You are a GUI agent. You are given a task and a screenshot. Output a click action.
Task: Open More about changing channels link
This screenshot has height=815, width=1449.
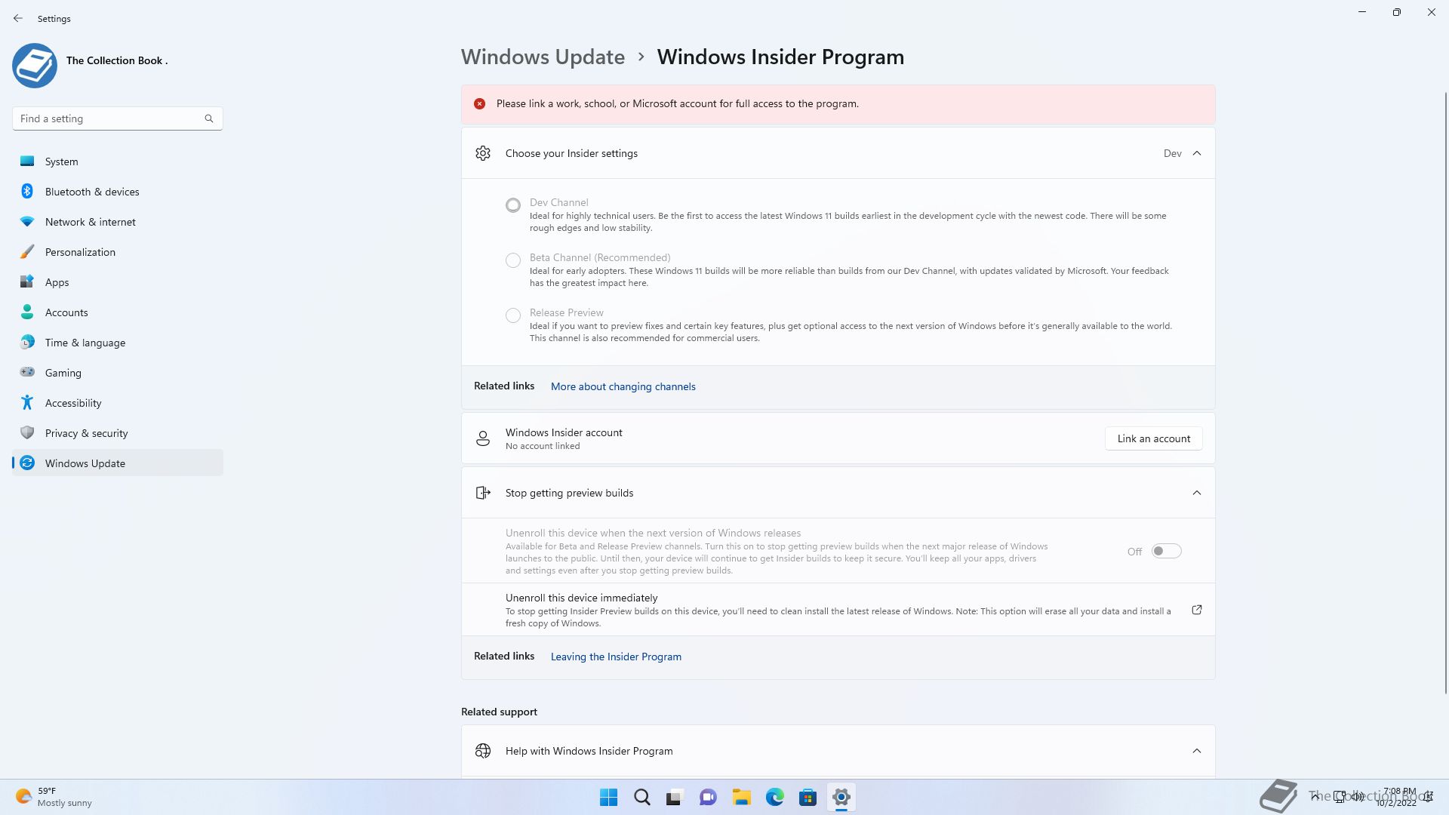[x=623, y=386]
